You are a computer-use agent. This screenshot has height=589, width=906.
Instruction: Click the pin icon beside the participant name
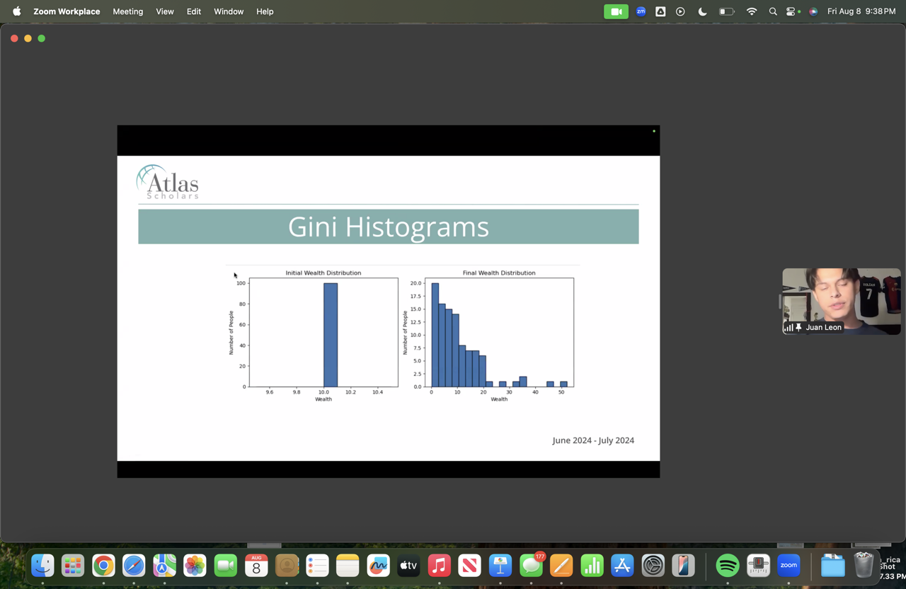point(798,328)
